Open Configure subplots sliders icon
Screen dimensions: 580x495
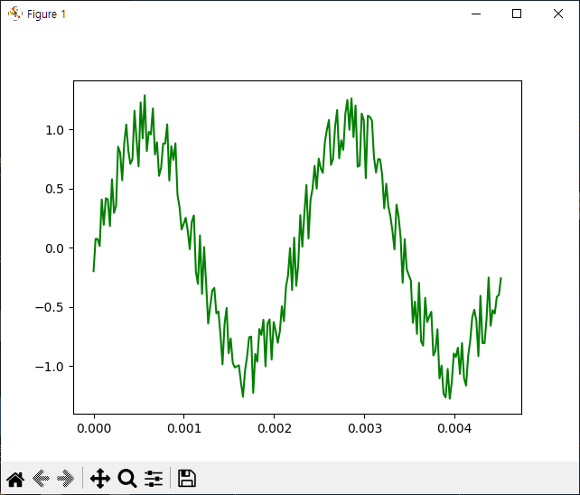coord(154,479)
